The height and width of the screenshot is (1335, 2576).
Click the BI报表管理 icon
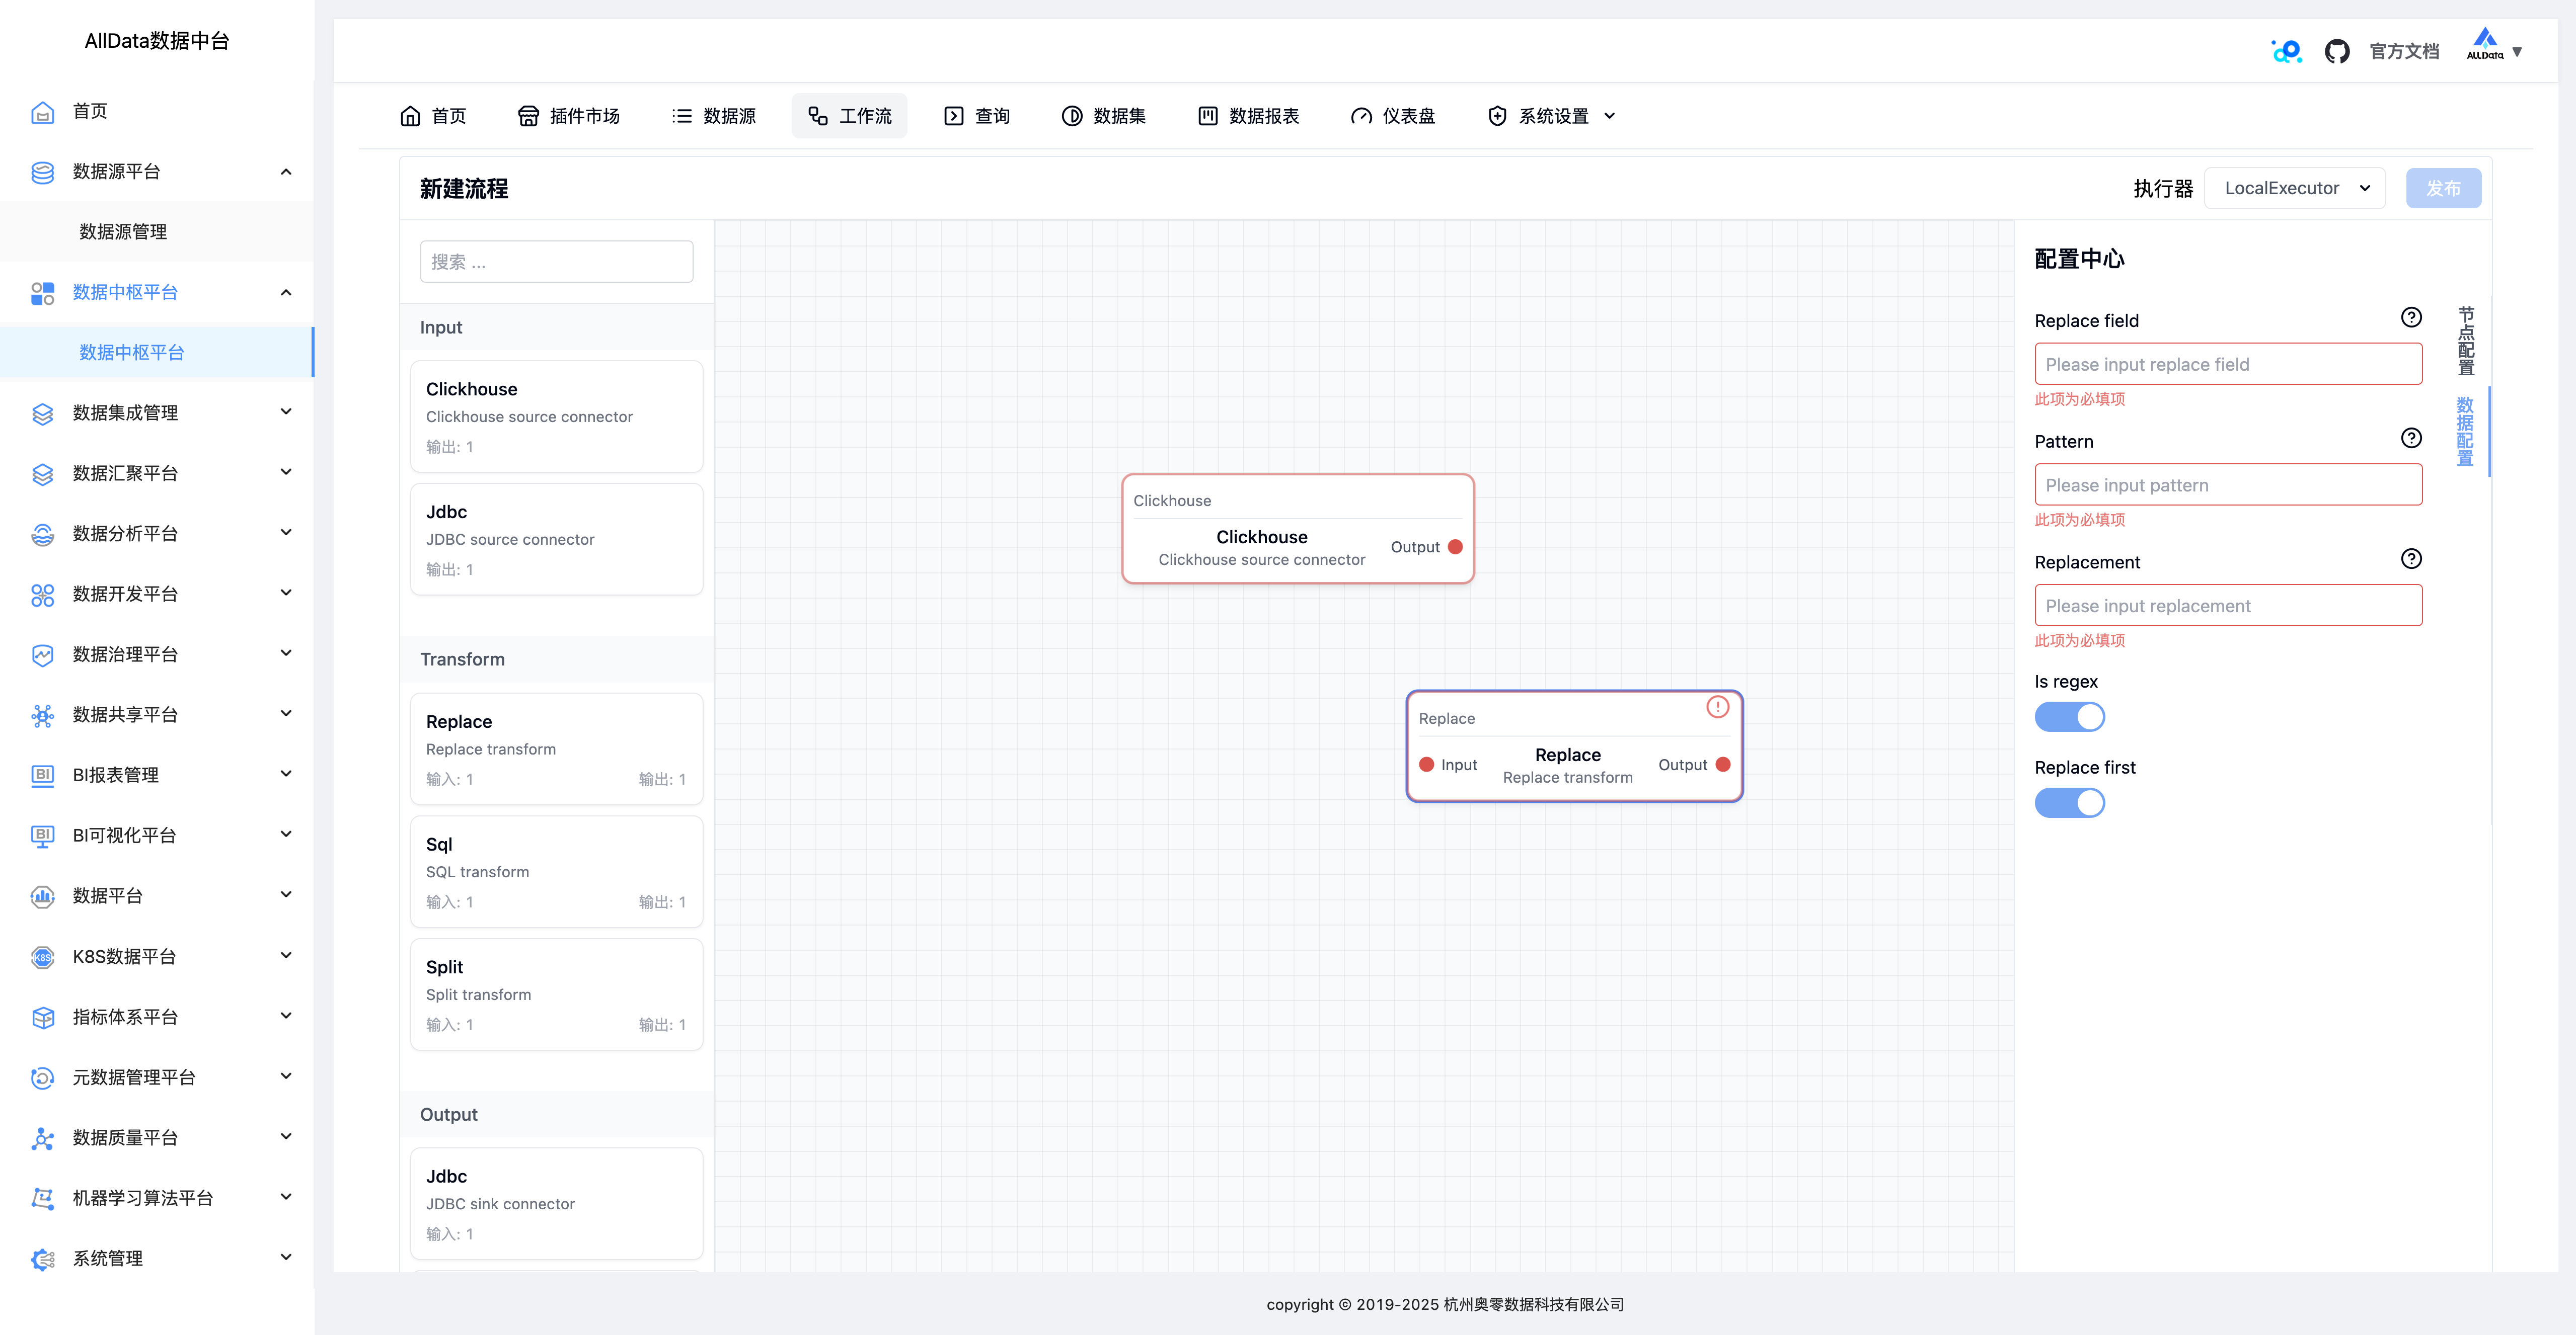[42, 776]
